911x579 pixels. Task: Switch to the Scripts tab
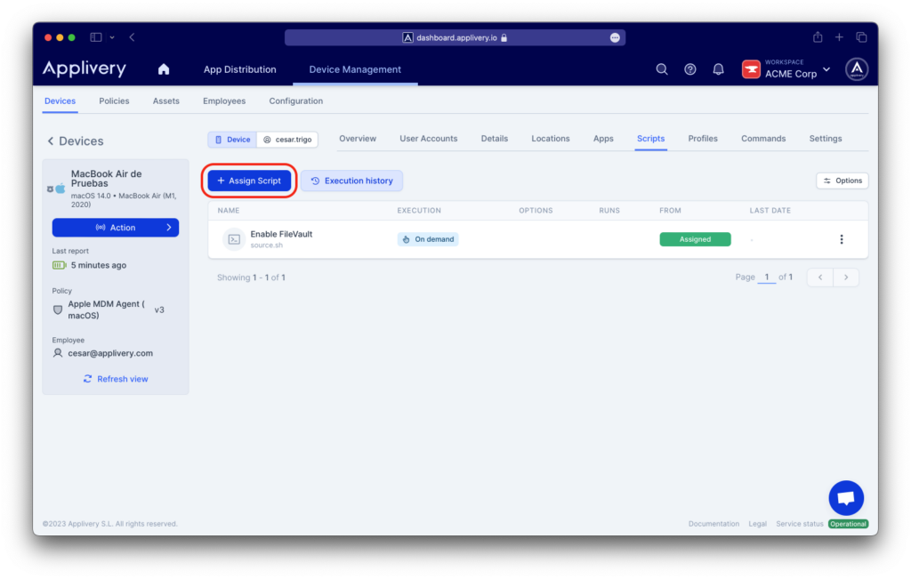click(650, 139)
